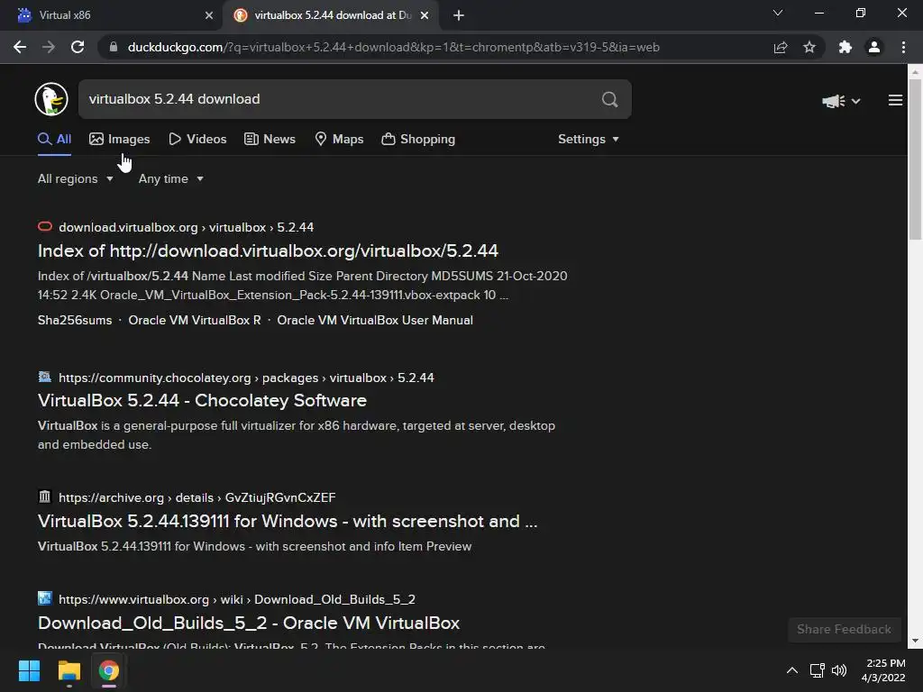Switch to Videos results
This screenshot has height=692, width=923.
click(x=197, y=140)
